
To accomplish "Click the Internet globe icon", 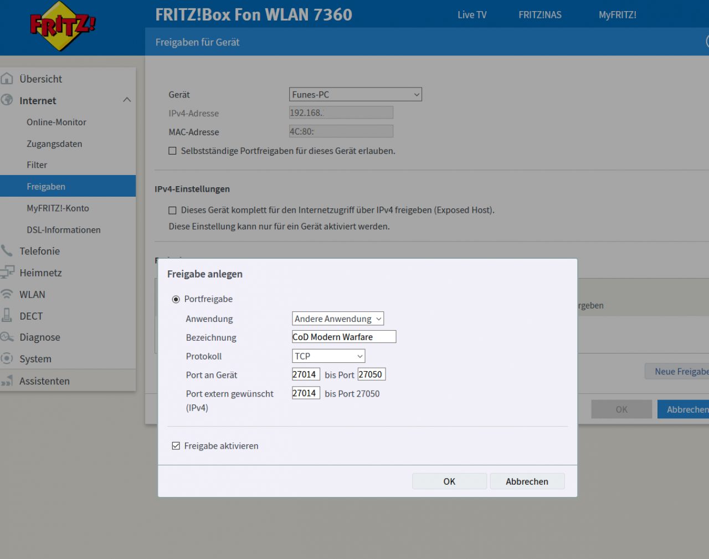I will pos(7,100).
